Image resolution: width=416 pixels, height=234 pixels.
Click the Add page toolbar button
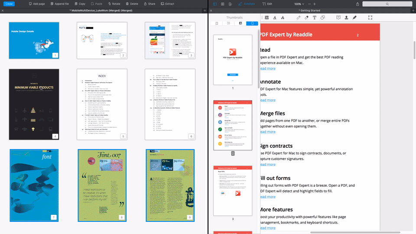point(36,4)
